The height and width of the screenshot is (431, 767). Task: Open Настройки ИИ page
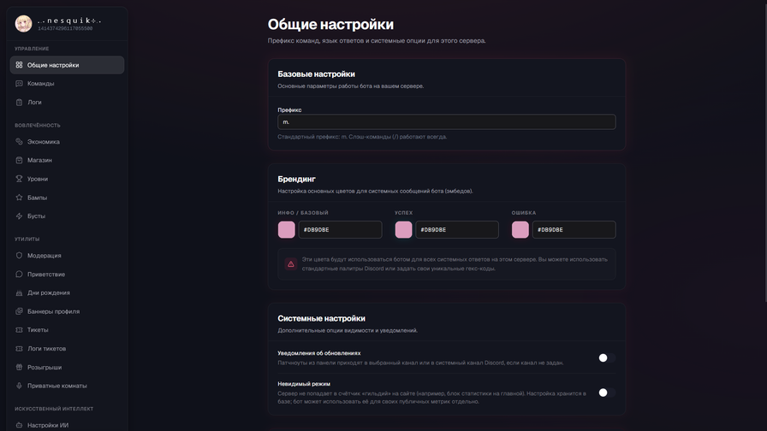(x=48, y=425)
